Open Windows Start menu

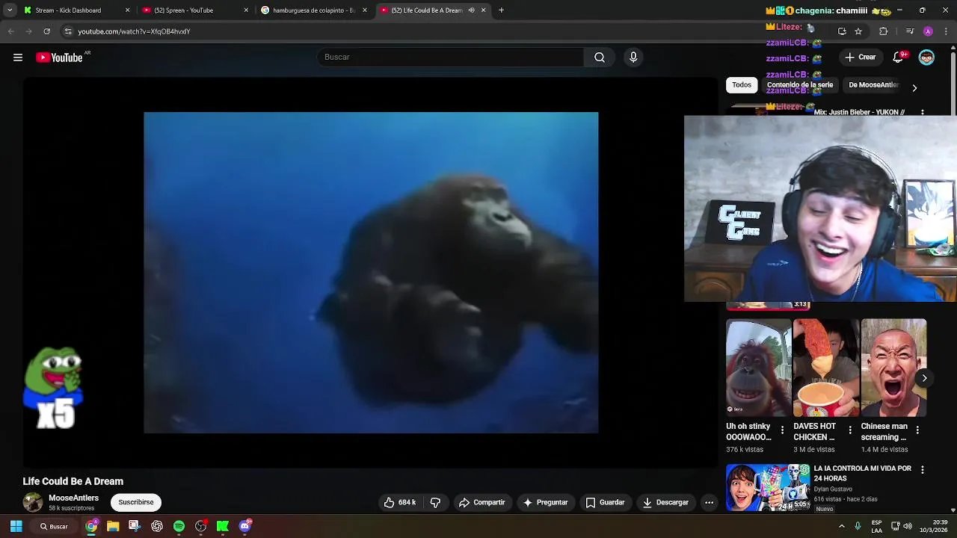pyautogui.click(x=16, y=526)
